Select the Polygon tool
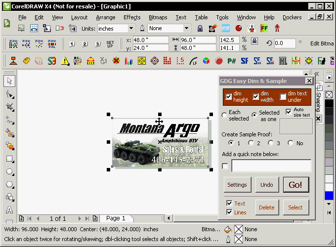 pos(10,185)
